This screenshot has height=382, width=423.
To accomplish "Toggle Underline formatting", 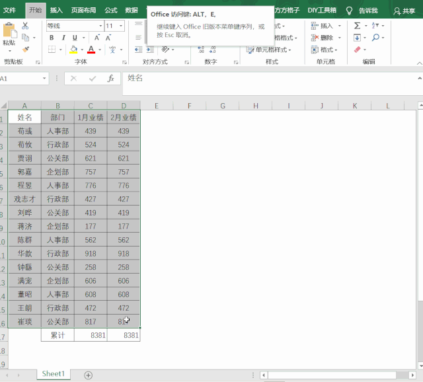I will (75, 38).
